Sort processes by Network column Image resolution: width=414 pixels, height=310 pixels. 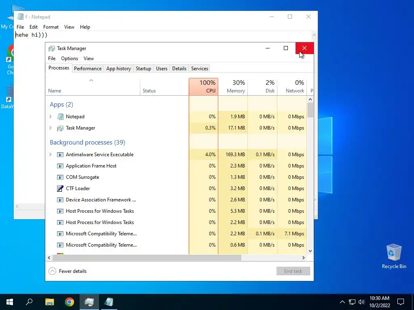click(x=292, y=87)
